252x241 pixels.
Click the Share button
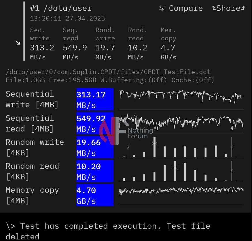tap(228, 8)
